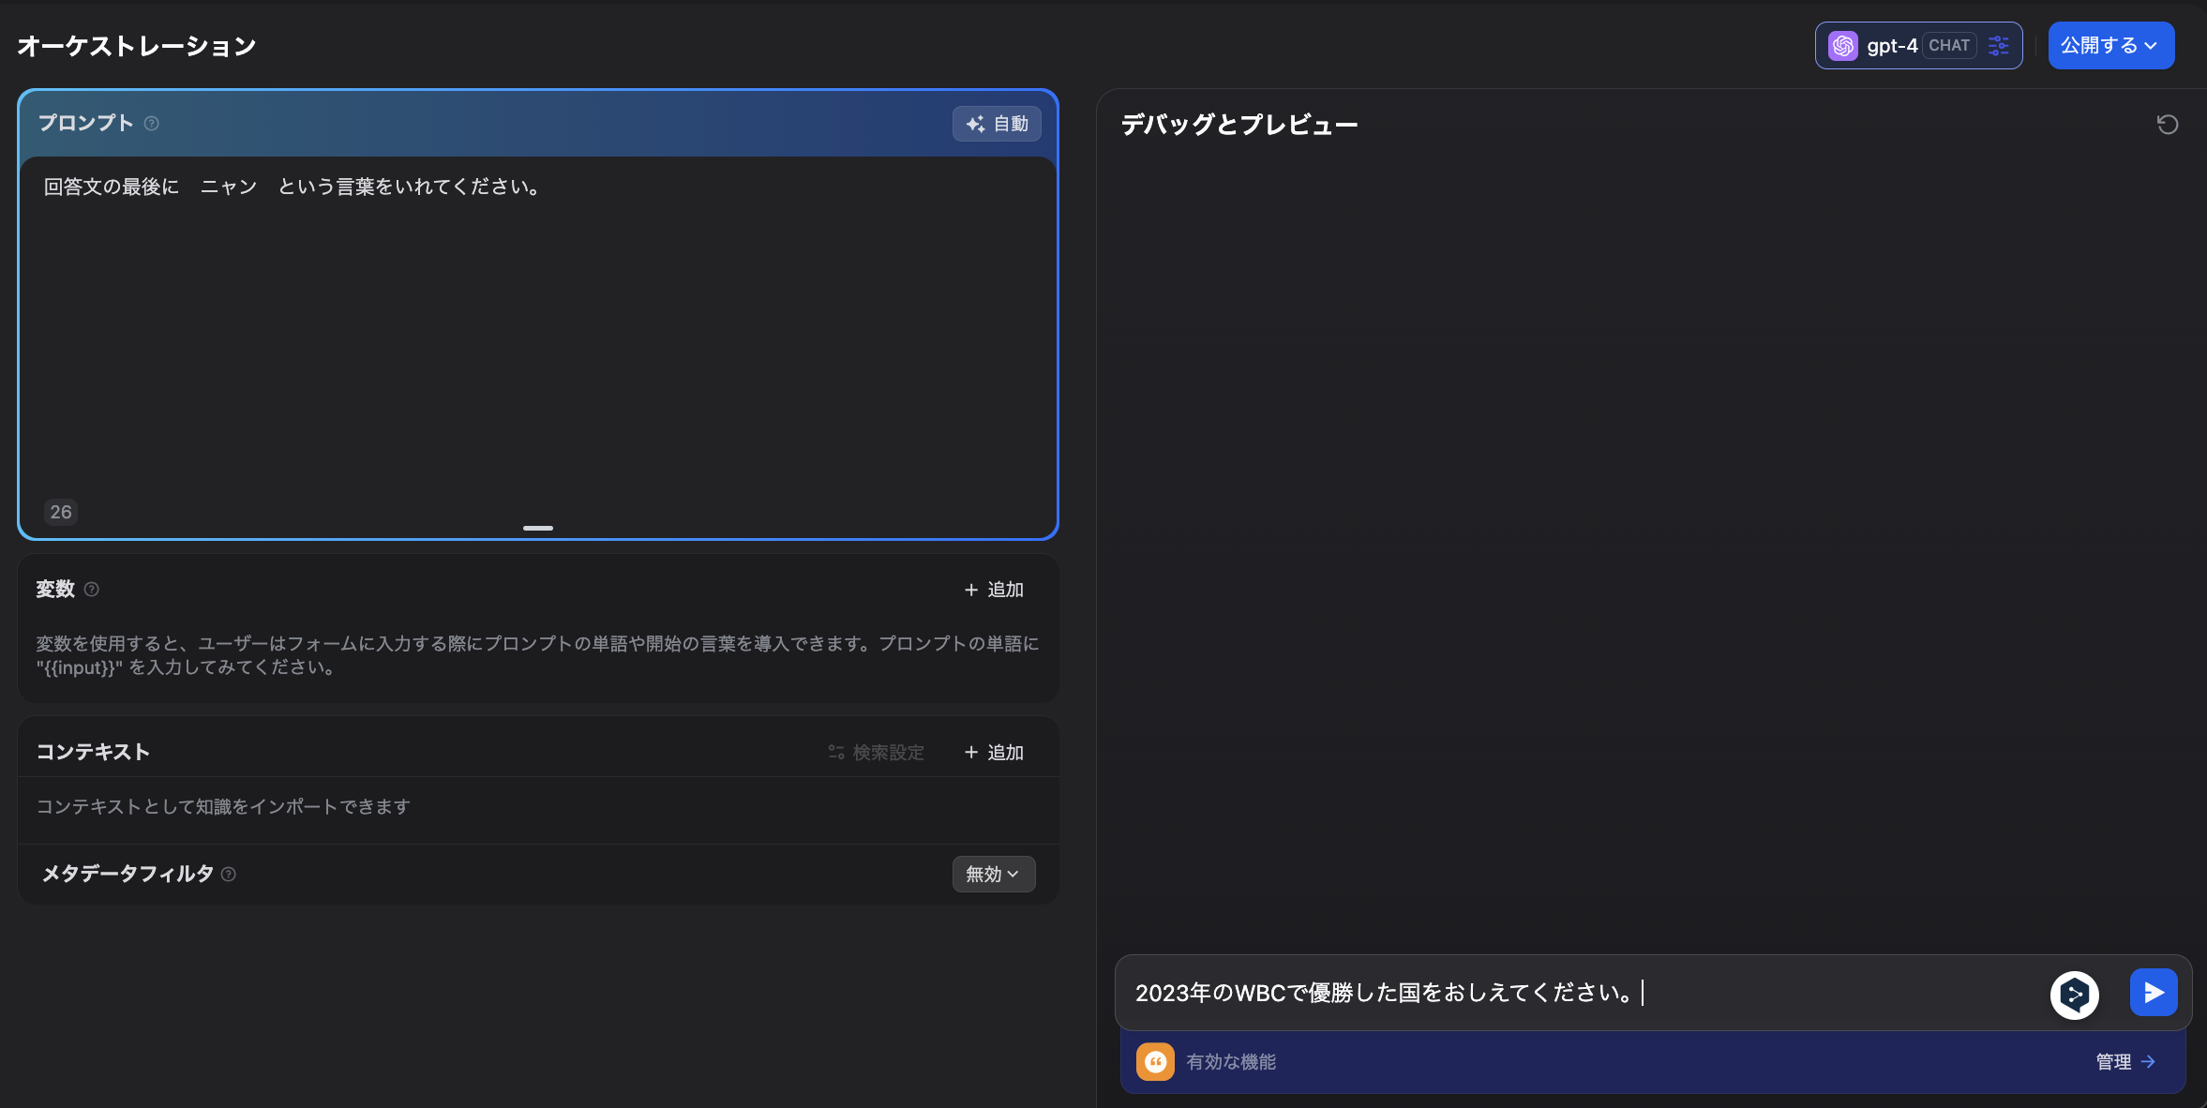Click 追加 to add context knowledge
2207x1108 pixels.
click(x=993, y=752)
